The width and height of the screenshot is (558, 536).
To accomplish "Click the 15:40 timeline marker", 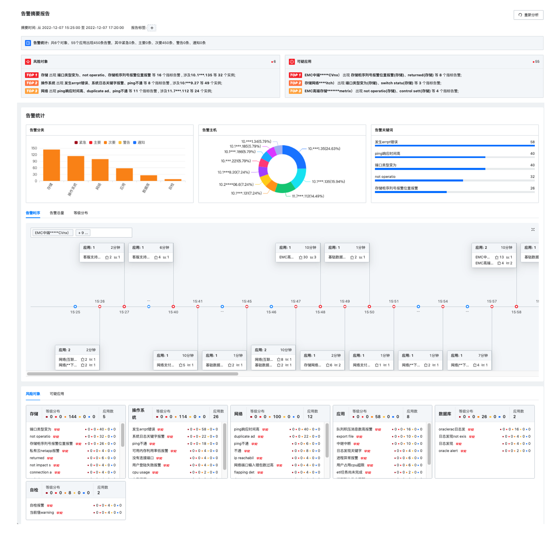I will (173, 307).
